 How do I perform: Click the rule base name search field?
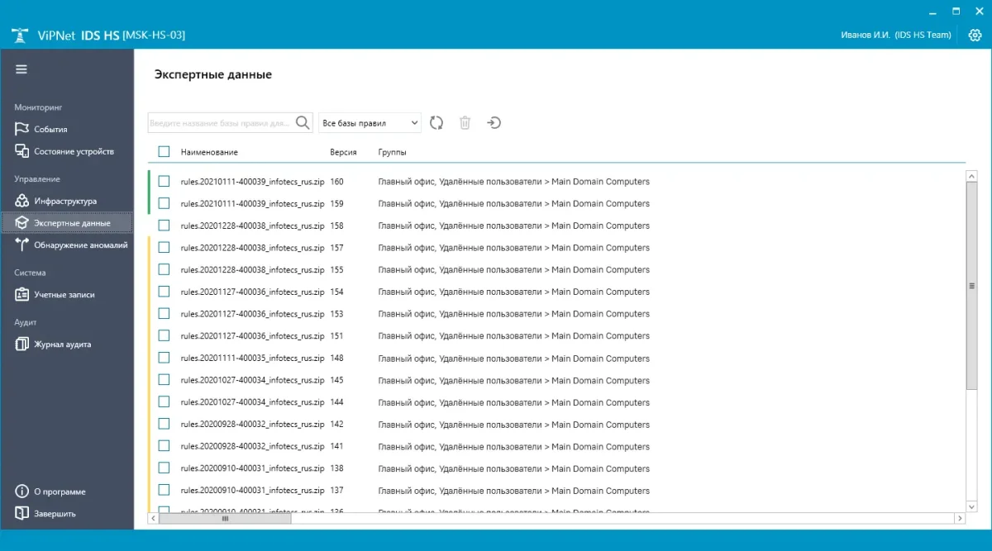[x=220, y=123]
